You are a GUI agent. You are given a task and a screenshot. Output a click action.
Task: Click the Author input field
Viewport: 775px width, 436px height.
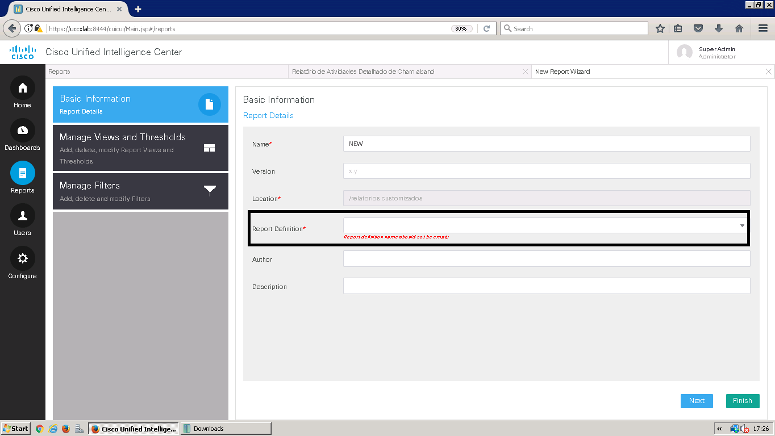pyautogui.click(x=547, y=259)
